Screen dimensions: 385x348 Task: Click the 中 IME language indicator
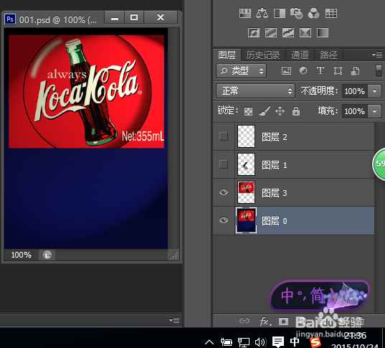point(295,342)
